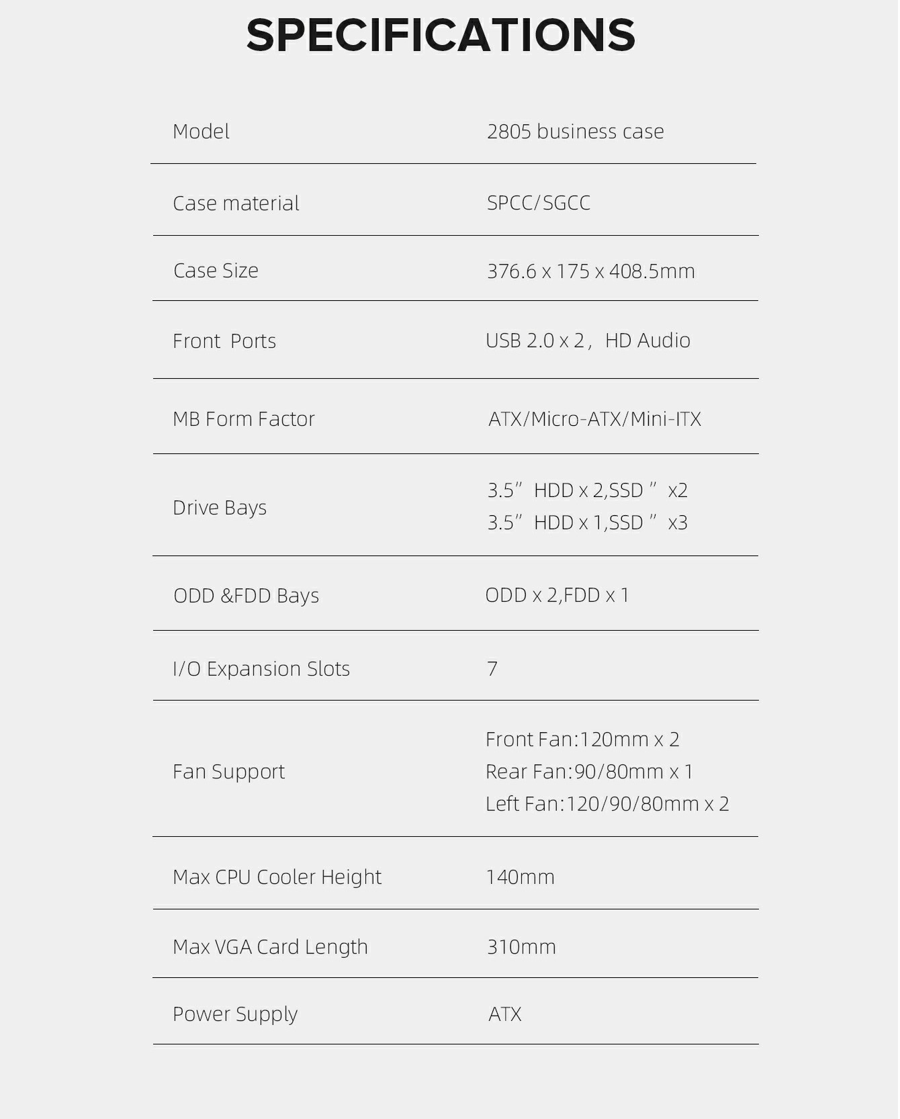Viewport: 900px width, 1119px height.
Task: Click the USB 2.0 x 2, HD Audio value
Action: (588, 341)
